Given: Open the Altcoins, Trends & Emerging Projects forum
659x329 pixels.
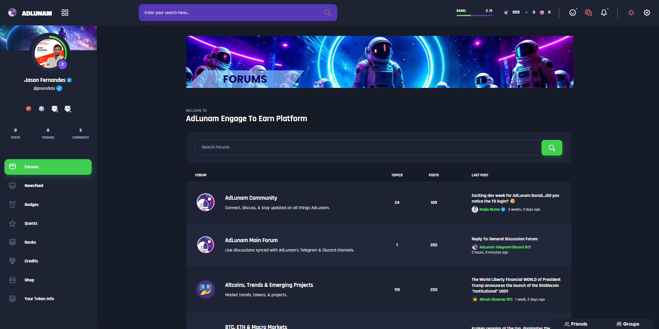Looking at the screenshot, I should click(x=269, y=285).
